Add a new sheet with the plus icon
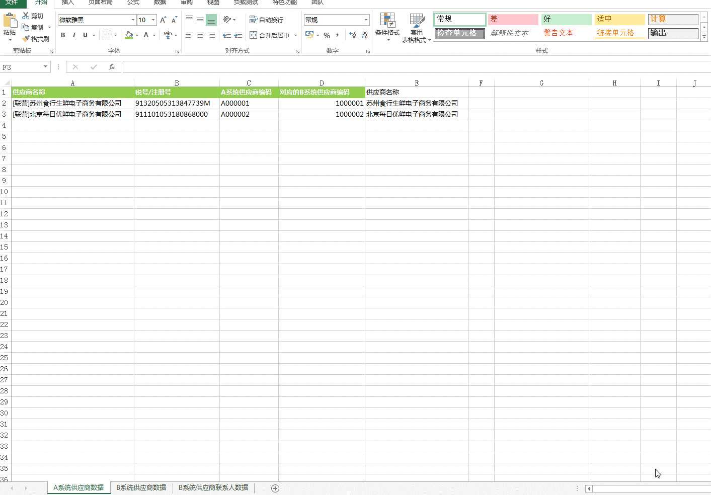The width and height of the screenshot is (711, 495). 275,488
